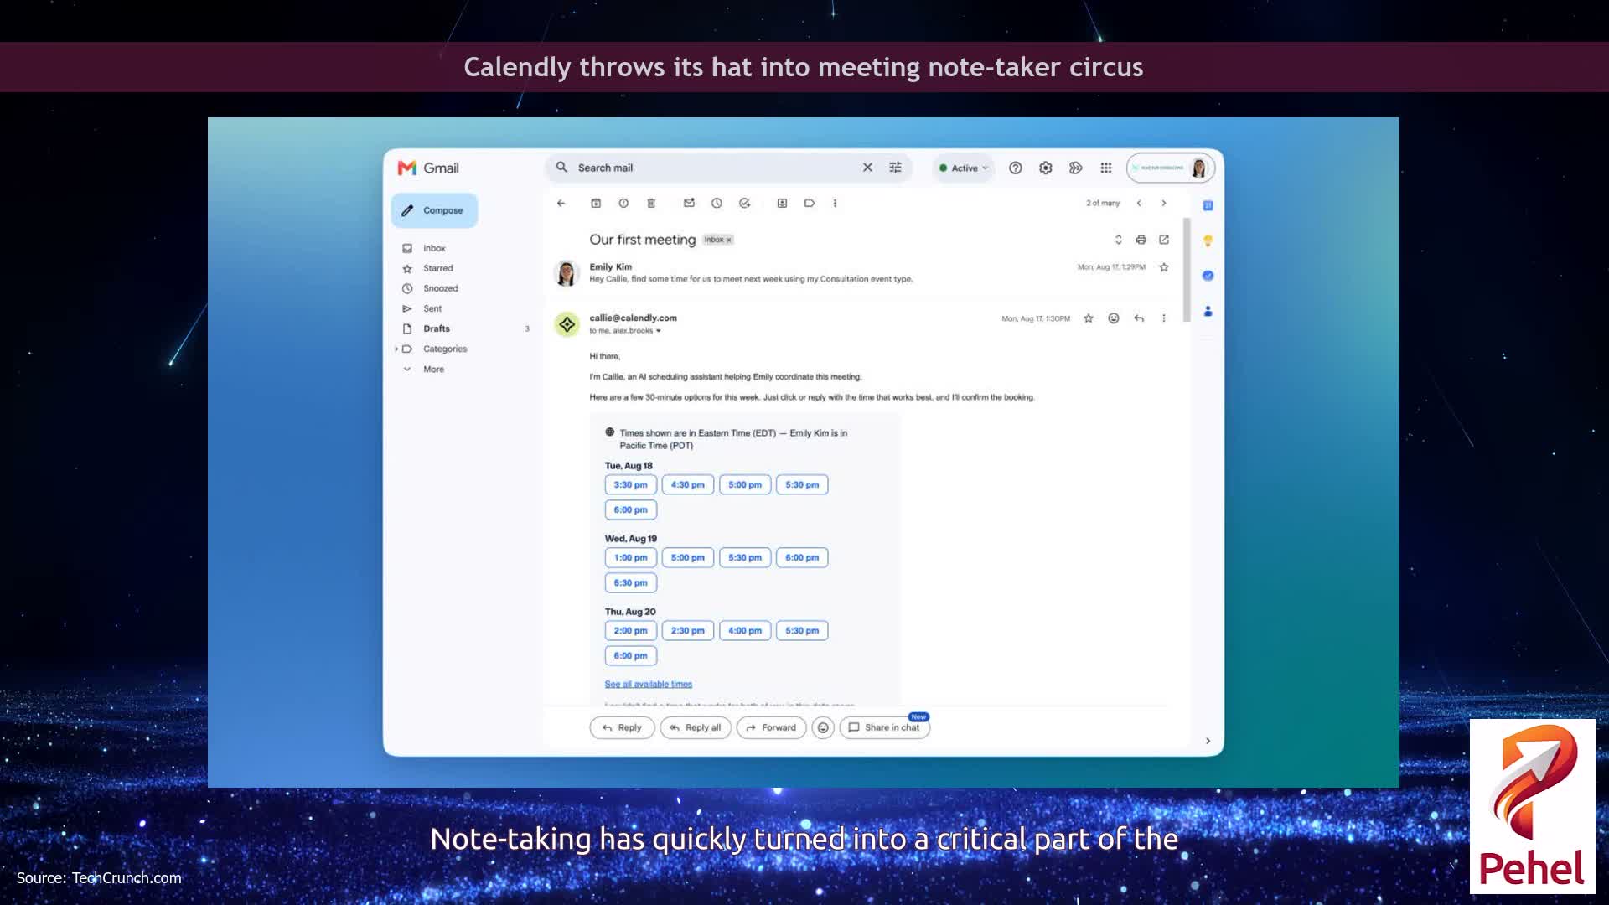Viewport: 1609px width, 905px height.
Task: Add the email to Tasks
Action: click(x=744, y=203)
